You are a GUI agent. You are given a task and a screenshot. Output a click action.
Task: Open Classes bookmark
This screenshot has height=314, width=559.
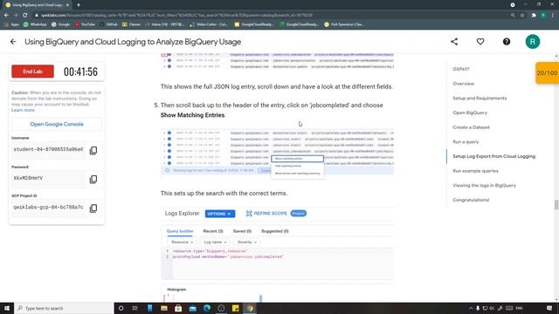pyautogui.click(x=132, y=24)
